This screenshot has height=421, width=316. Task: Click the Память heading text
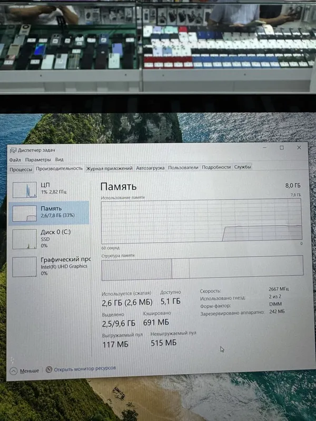point(118,187)
